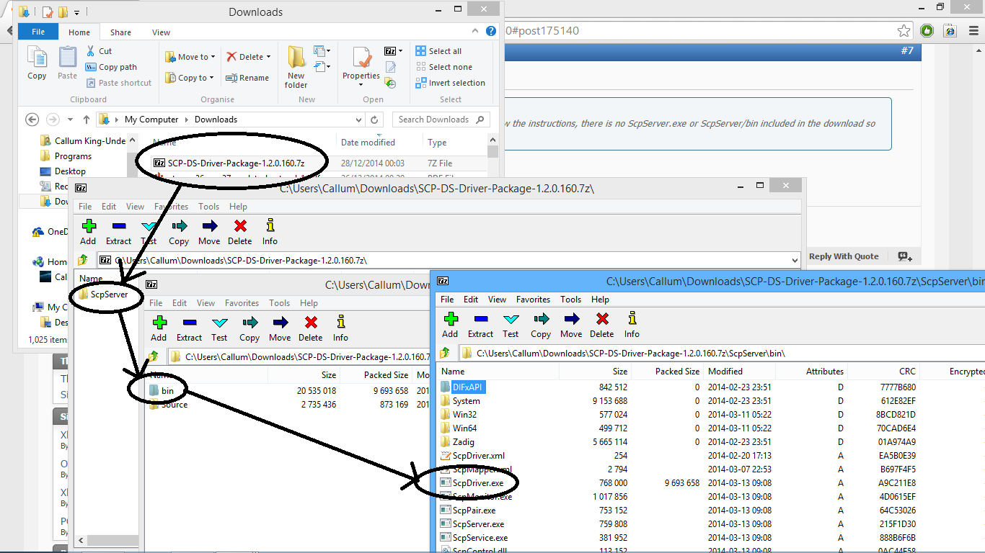Click Add icon in middle 7-Zip window

[x=159, y=322]
